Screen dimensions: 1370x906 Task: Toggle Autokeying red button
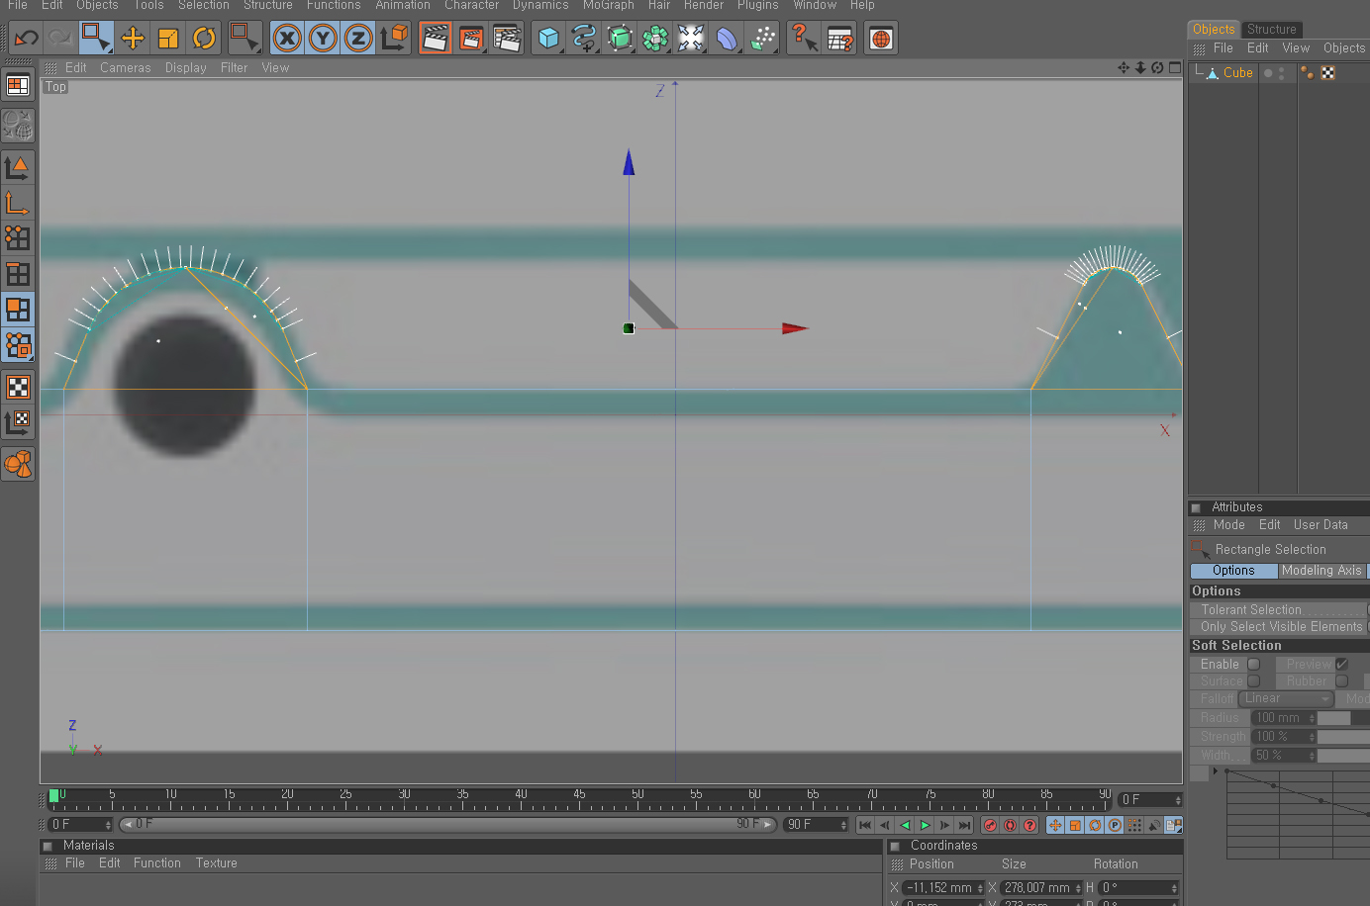1010,825
